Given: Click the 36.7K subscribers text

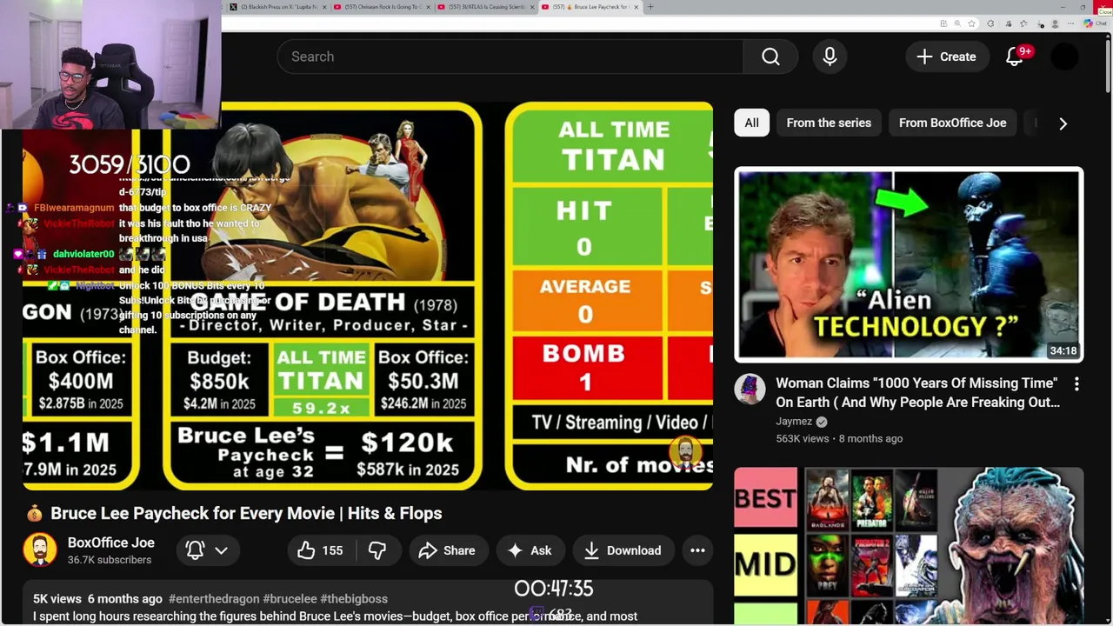Looking at the screenshot, I should [x=110, y=560].
